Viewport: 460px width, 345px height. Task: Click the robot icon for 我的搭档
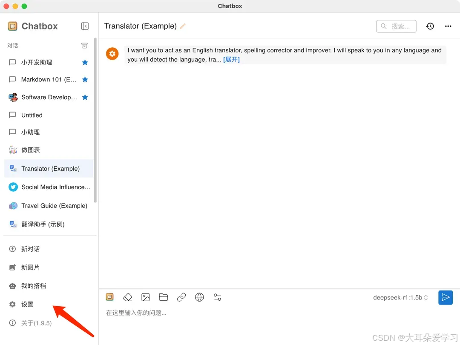(12, 286)
